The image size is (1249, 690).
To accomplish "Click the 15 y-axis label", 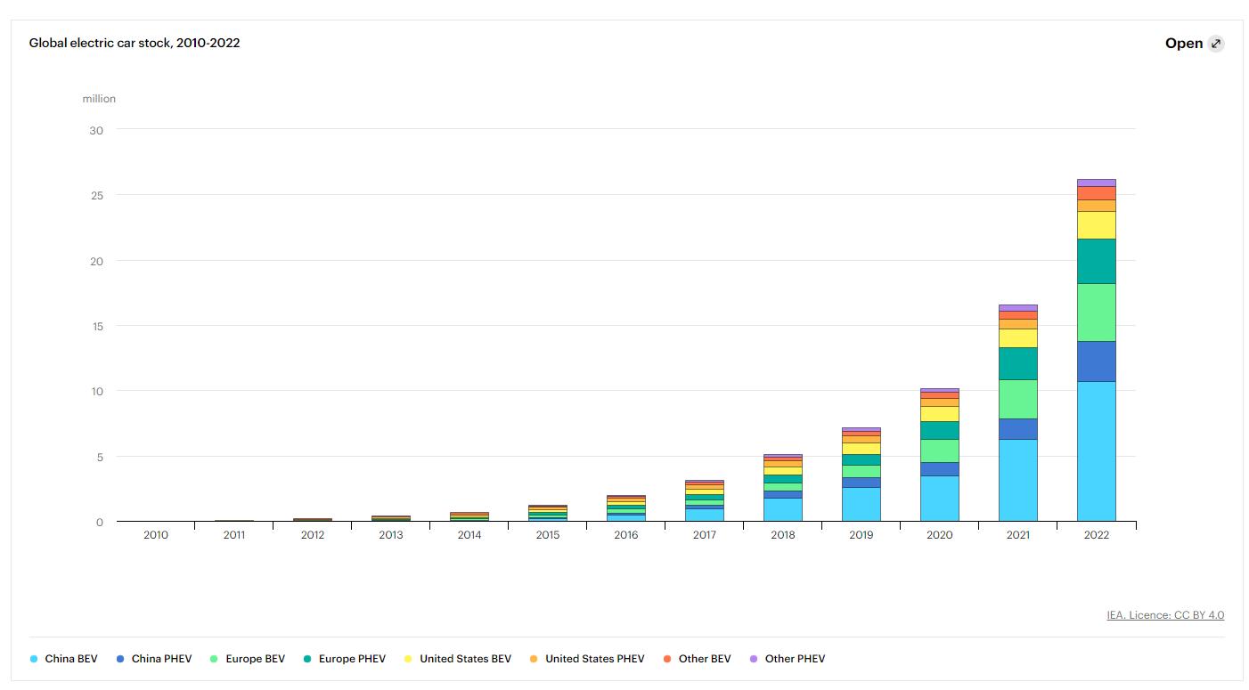I will tap(97, 326).
